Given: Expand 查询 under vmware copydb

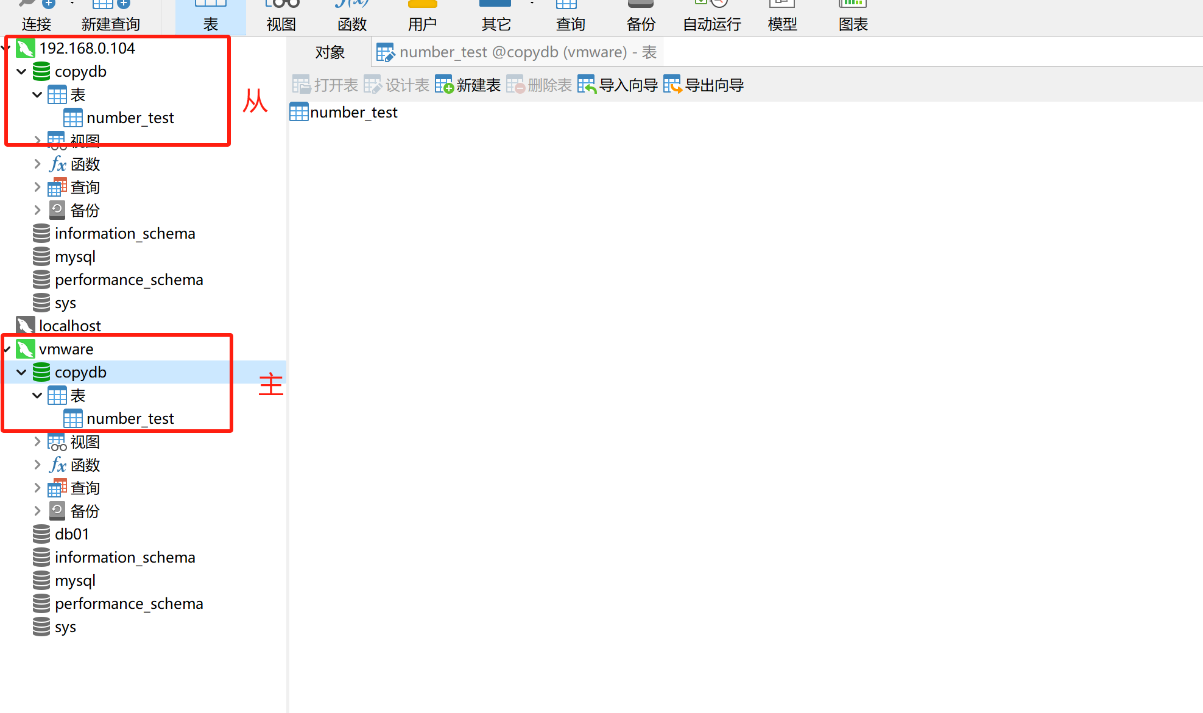Looking at the screenshot, I should (37, 488).
